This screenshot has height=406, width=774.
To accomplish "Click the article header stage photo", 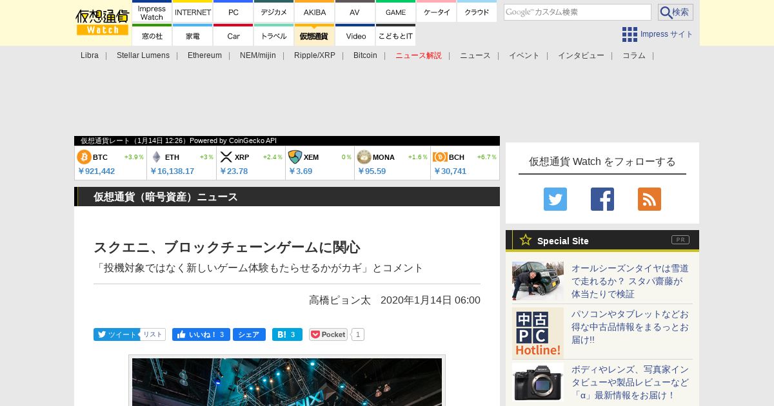I will [x=287, y=382].
